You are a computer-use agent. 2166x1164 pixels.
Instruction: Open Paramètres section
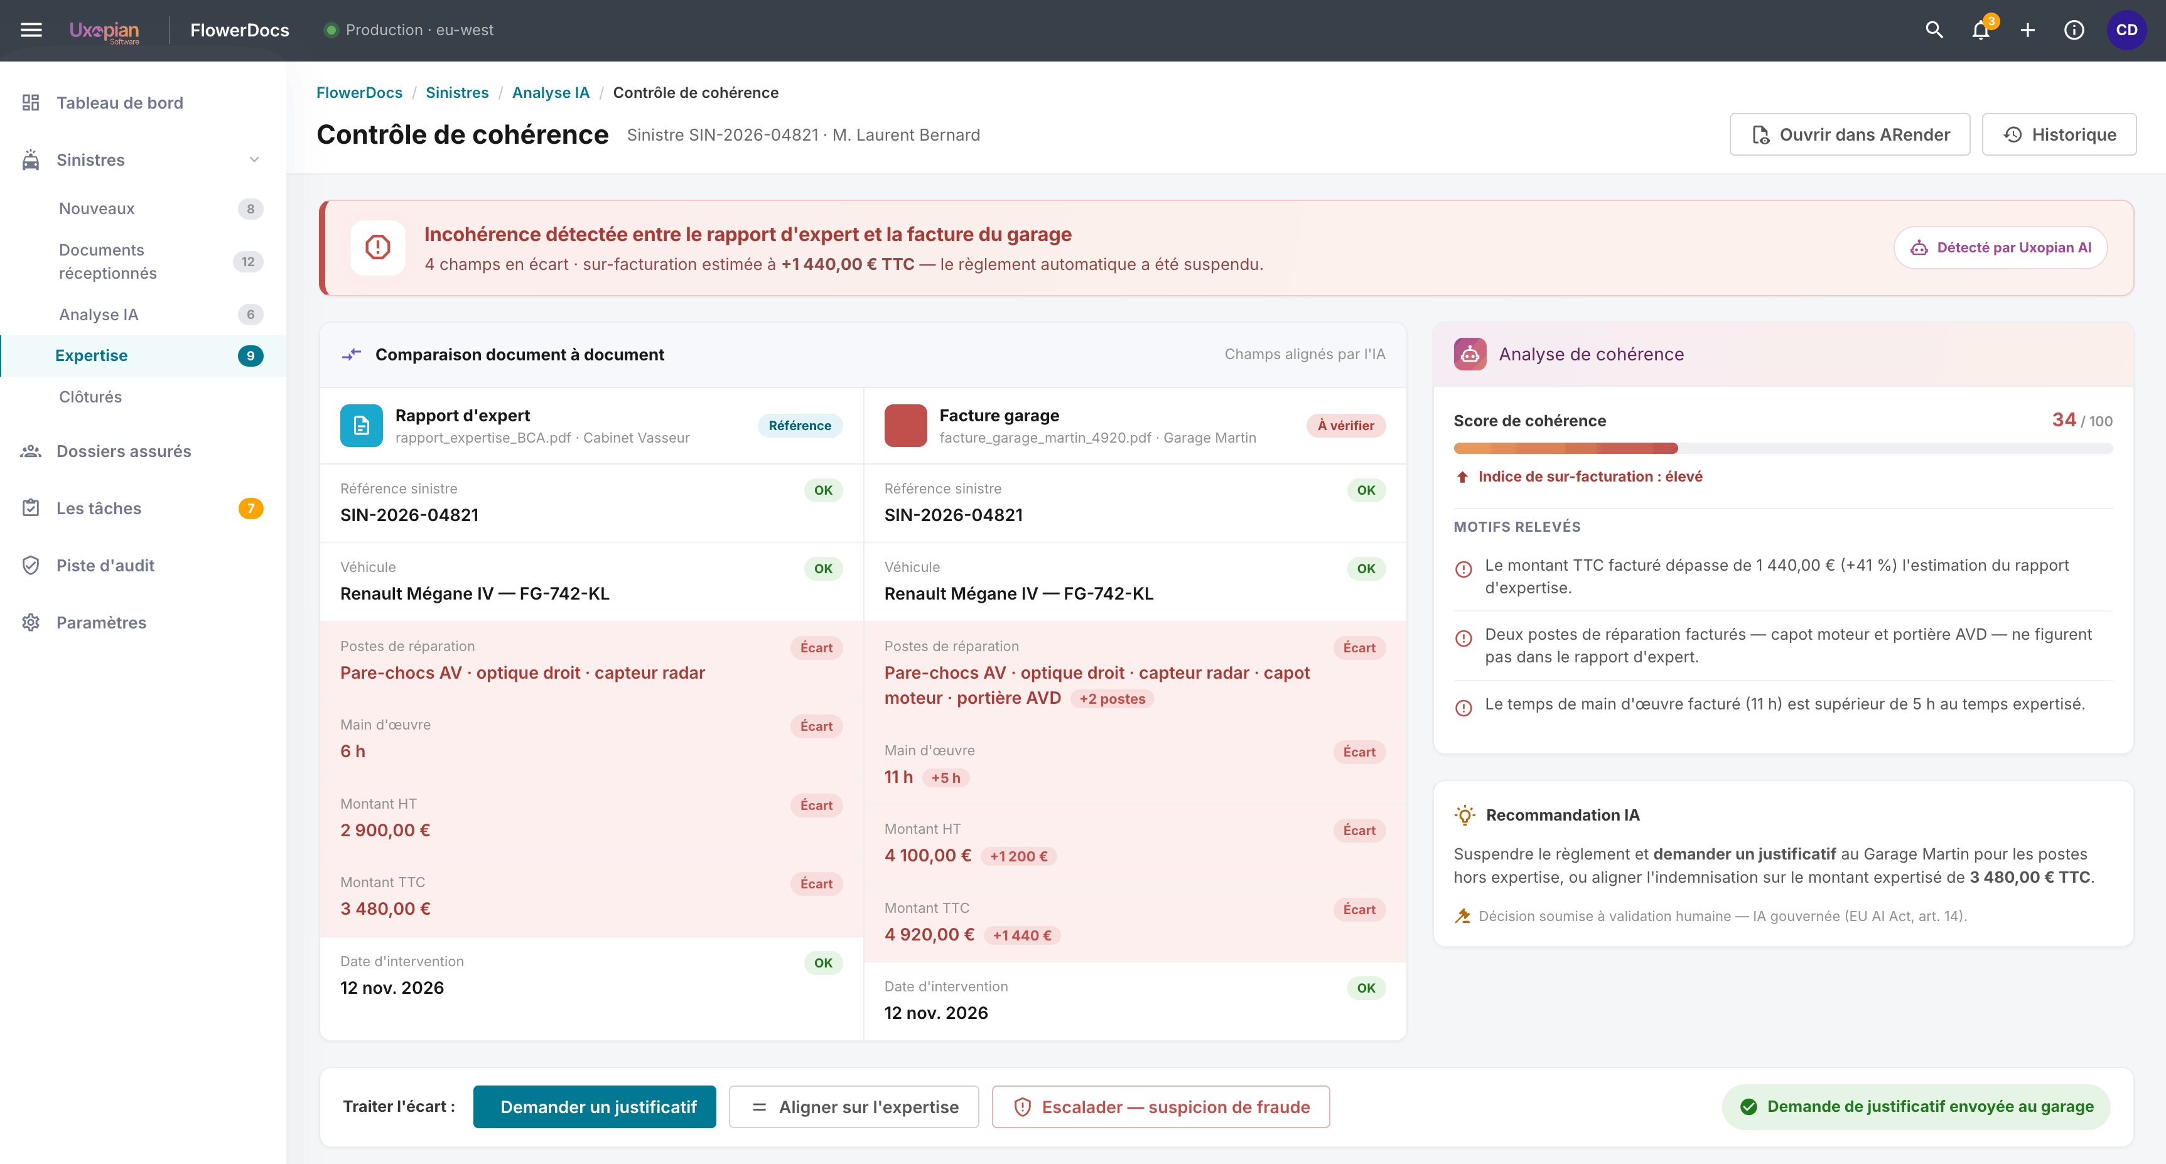143,622
